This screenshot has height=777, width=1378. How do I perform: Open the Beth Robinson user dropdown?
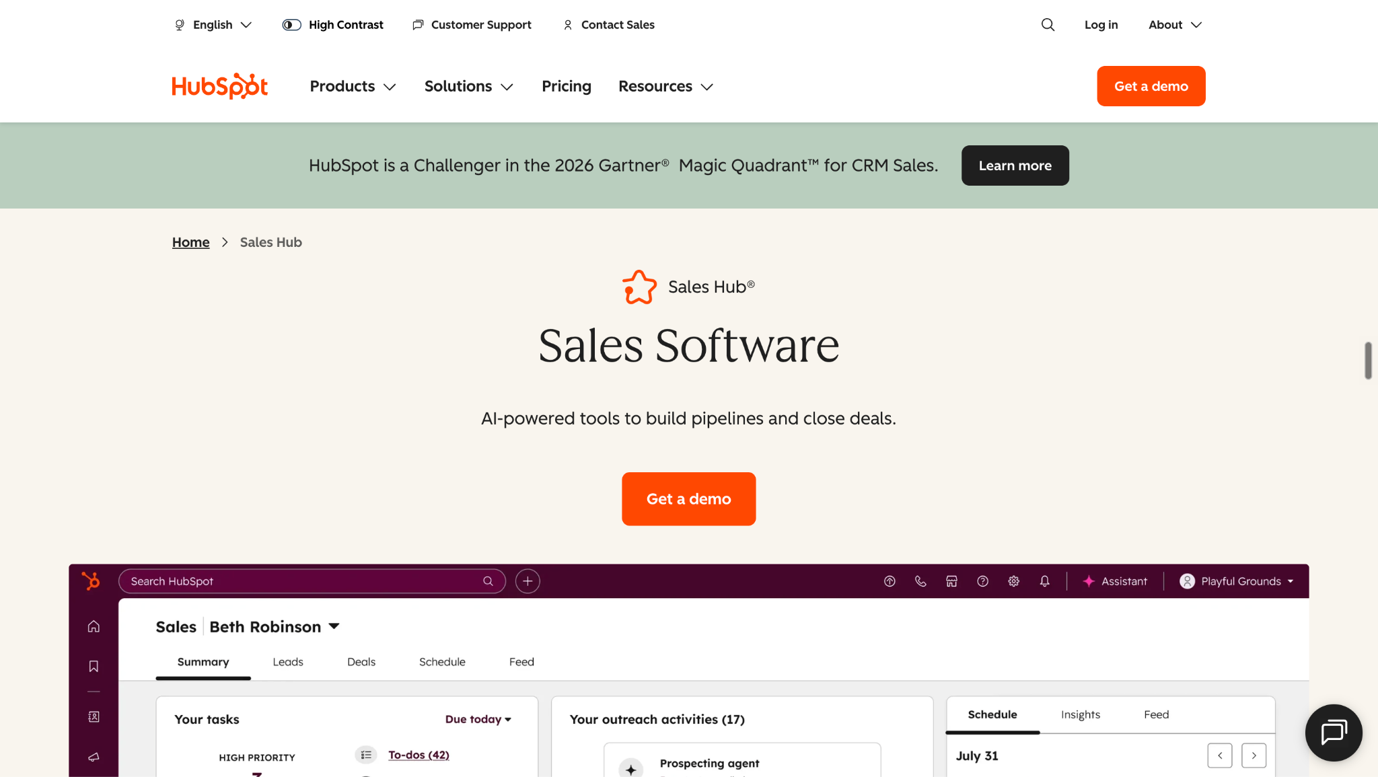click(275, 627)
